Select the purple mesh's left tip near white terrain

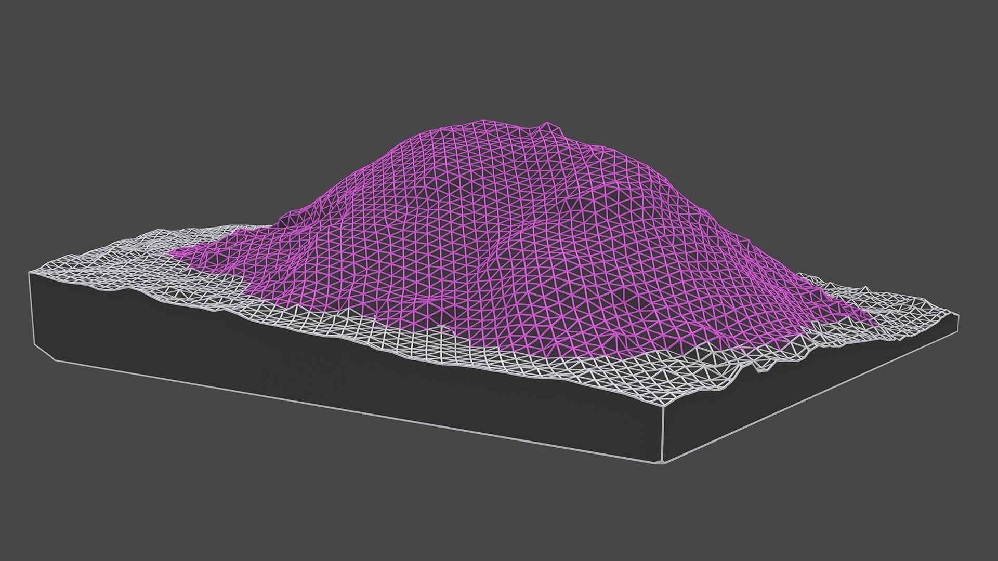172,253
